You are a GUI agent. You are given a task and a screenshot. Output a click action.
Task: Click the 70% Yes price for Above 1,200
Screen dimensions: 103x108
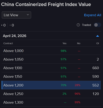[64, 85]
